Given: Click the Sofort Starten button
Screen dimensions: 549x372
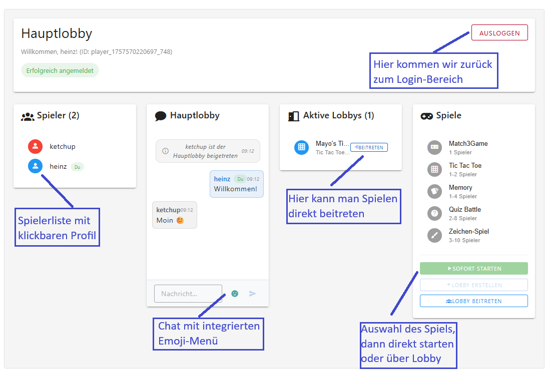Looking at the screenshot, I should pos(474,269).
